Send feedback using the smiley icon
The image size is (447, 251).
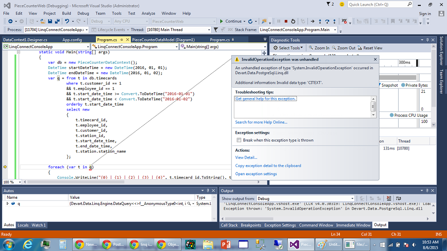pos(342,4)
